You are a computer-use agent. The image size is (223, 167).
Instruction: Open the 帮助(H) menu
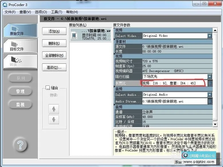[x=72, y=12]
